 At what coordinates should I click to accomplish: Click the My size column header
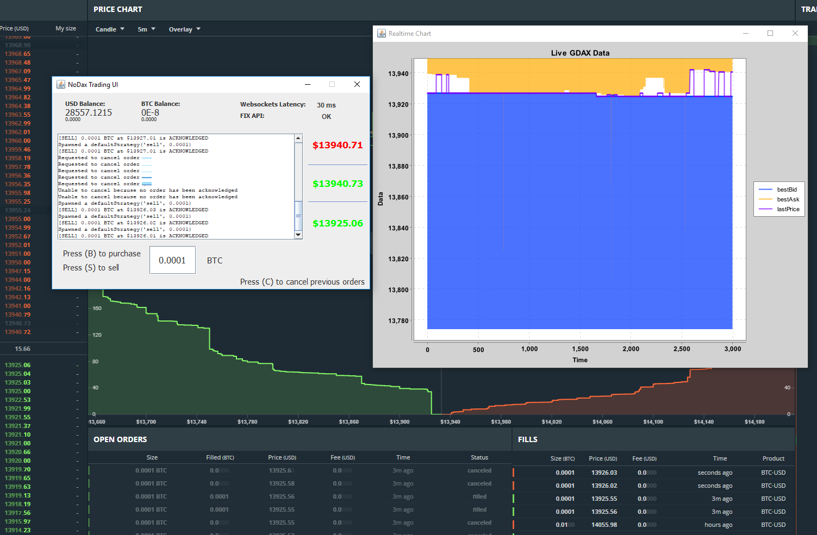click(66, 28)
